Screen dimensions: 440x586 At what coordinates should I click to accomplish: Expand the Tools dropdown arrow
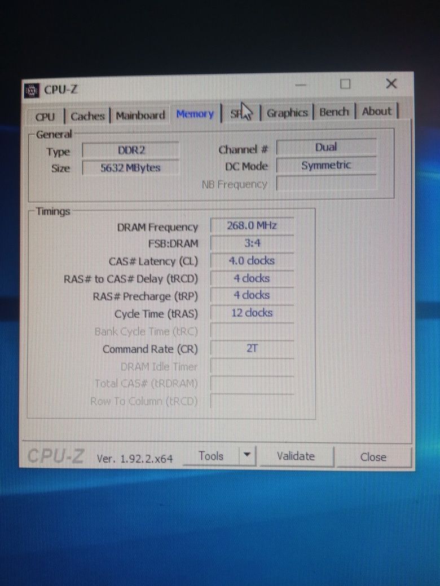[247, 455]
